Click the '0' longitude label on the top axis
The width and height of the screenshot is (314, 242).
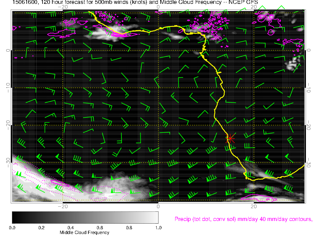point(158,7)
